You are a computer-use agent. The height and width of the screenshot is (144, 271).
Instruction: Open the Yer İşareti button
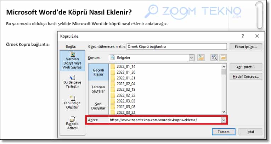pos(246,67)
